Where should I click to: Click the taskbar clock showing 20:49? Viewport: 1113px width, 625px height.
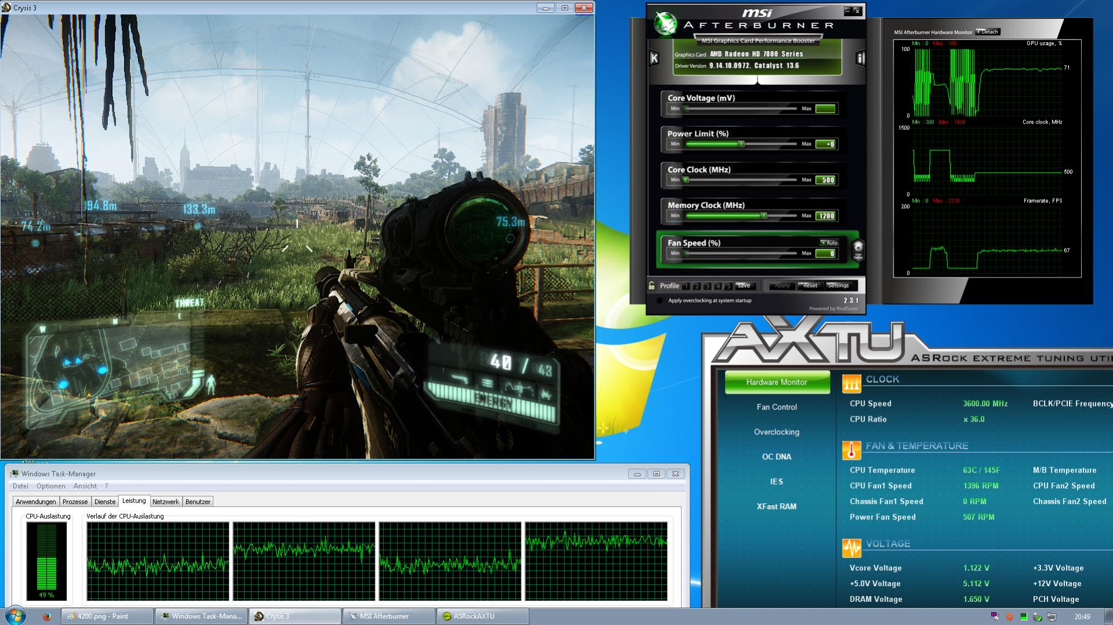click(1082, 617)
